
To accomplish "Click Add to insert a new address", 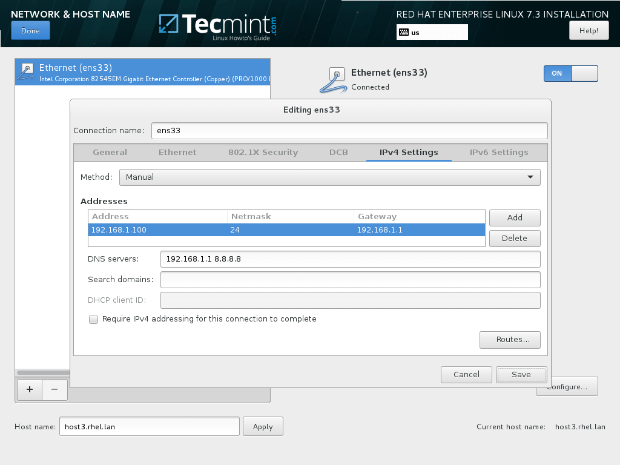I will 514,217.
